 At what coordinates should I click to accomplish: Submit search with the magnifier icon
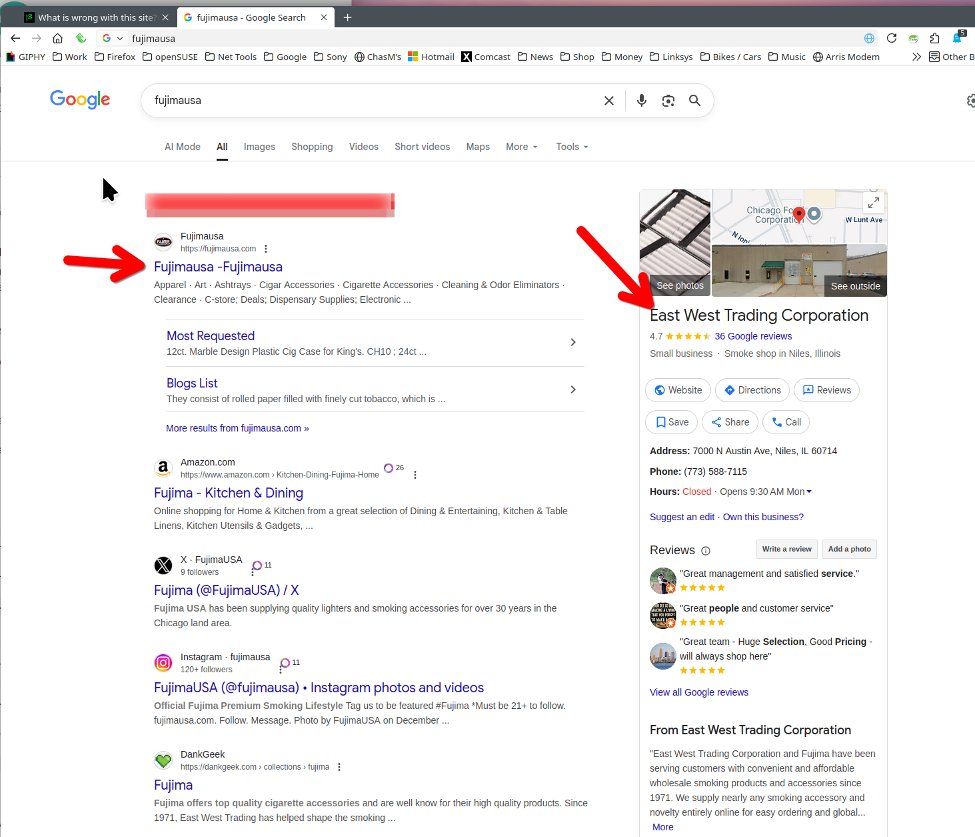pyautogui.click(x=695, y=101)
